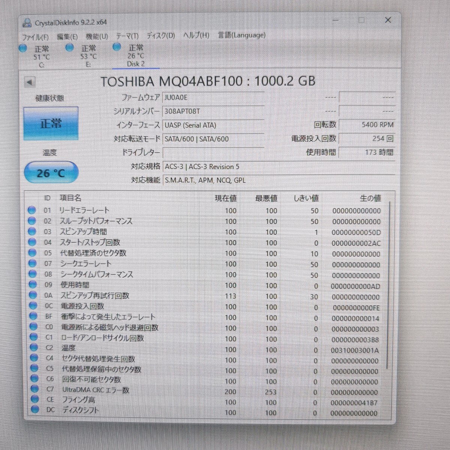The width and height of the screenshot is (450, 450).
Task: Click the 生の値 column header
Action: pyautogui.click(x=370, y=198)
